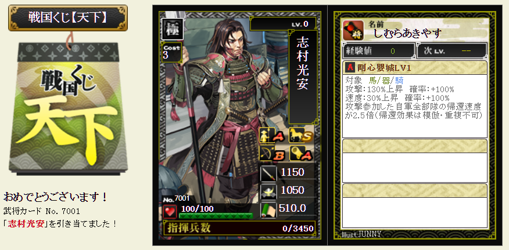Click the Cost 3 box on card
Viewport: 509px width, 250px height.
(x=172, y=52)
